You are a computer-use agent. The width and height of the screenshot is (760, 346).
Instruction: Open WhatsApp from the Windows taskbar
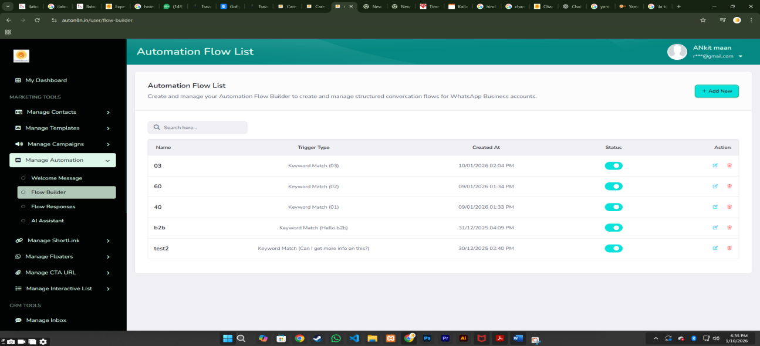336,338
